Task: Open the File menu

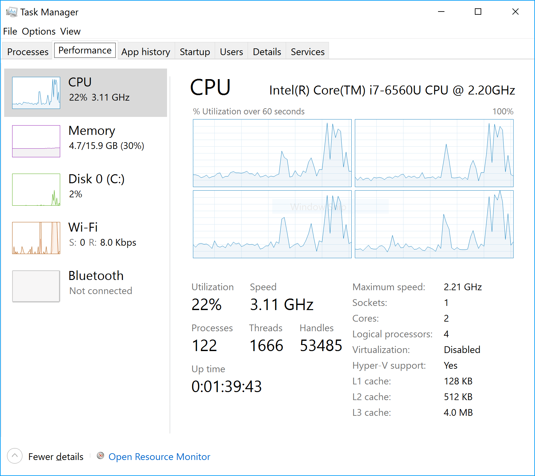Action: tap(10, 31)
